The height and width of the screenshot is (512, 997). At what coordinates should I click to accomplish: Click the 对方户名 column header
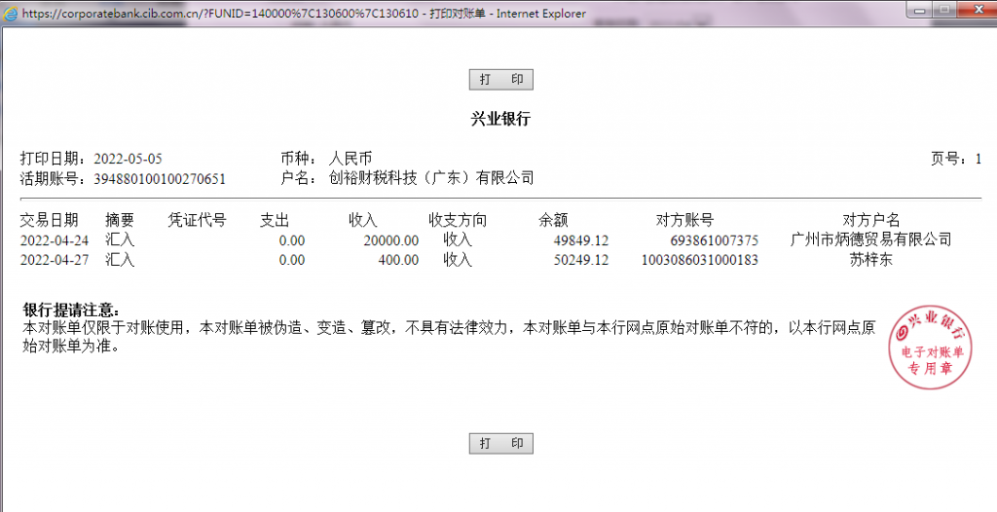[871, 220]
